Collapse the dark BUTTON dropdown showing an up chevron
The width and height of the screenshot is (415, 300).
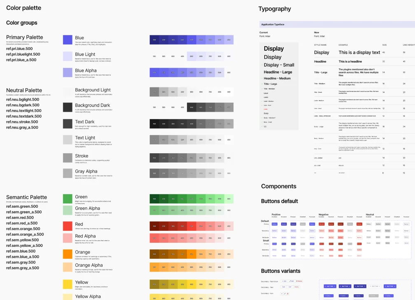point(360,286)
